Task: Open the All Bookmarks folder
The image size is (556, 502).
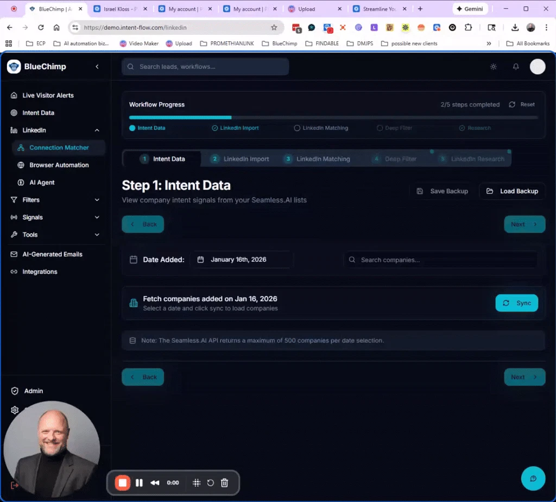Action: [x=528, y=43]
